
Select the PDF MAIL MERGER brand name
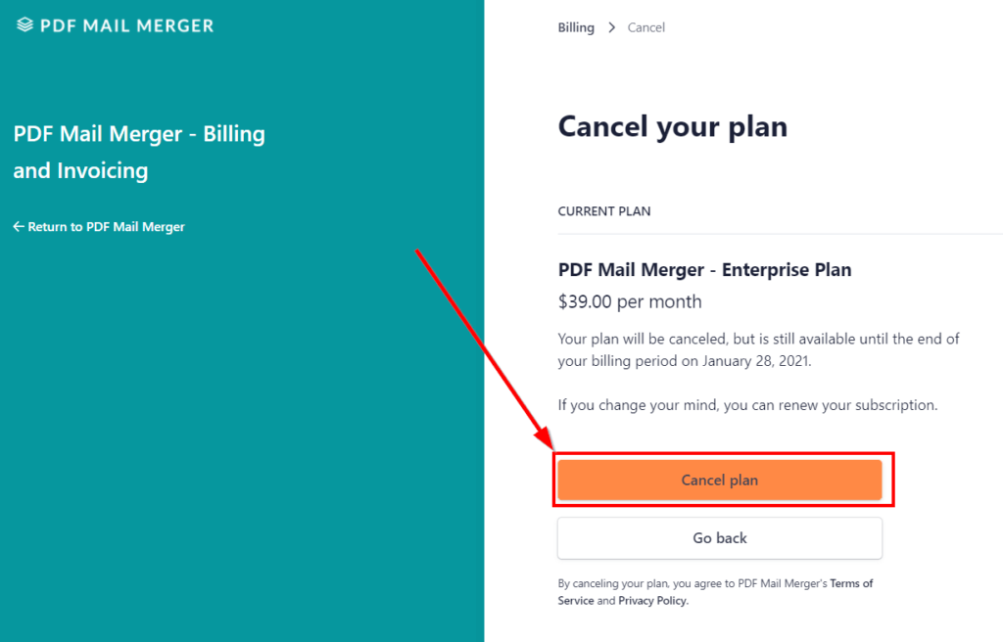tap(125, 25)
